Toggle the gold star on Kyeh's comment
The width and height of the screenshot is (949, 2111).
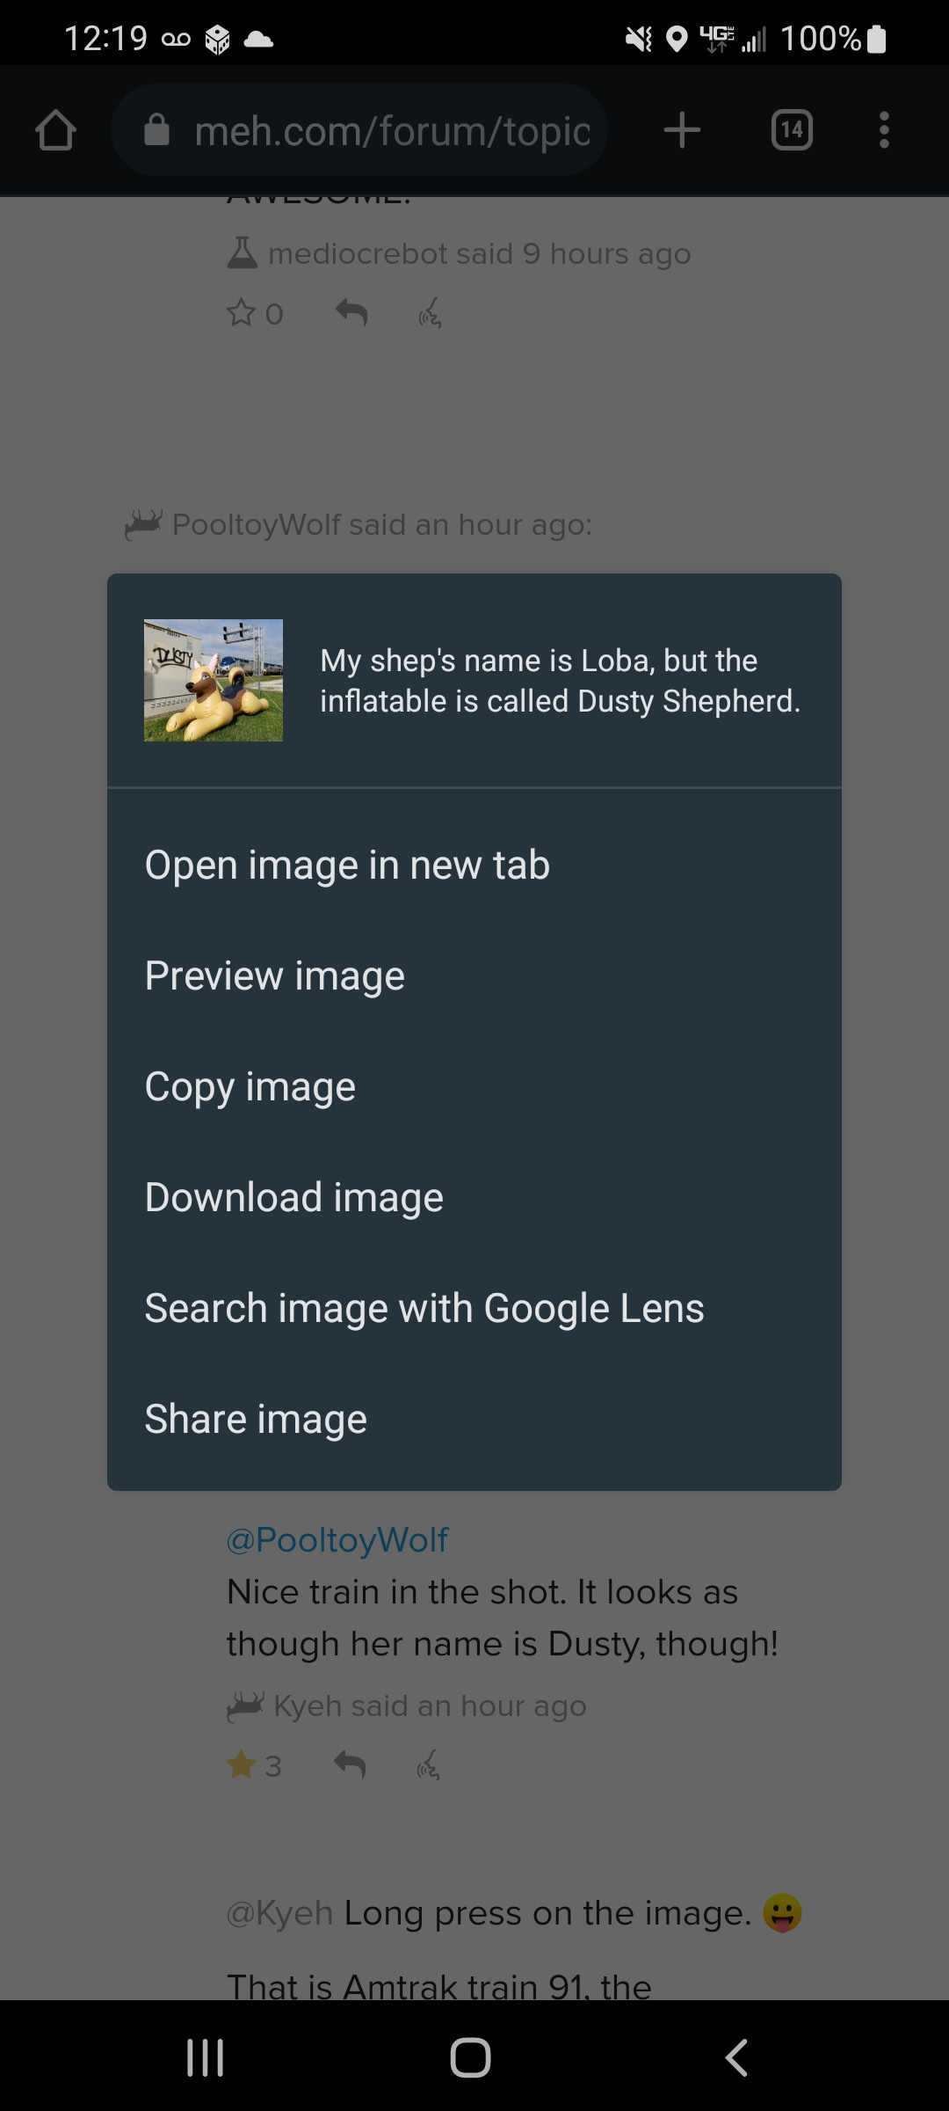242,1764
